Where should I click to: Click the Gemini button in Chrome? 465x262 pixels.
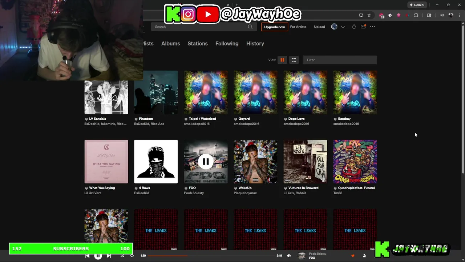[x=417, y=5]
